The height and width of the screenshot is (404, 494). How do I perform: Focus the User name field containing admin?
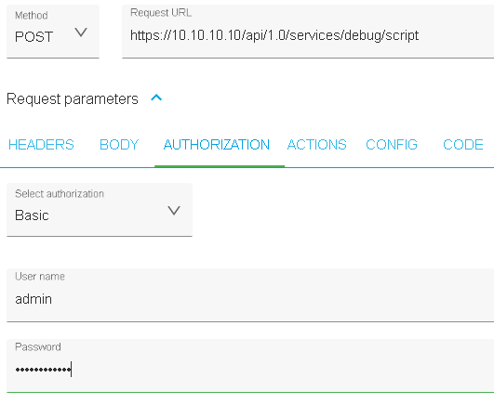[x=250, y=295]
